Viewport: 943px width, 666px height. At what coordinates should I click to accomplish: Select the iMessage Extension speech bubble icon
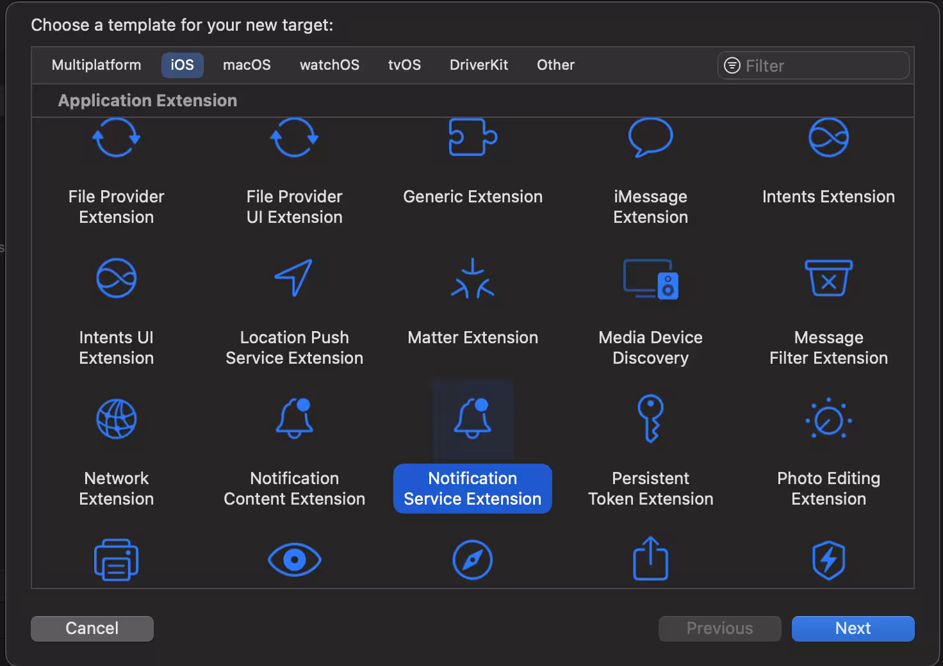pos(650,137)
